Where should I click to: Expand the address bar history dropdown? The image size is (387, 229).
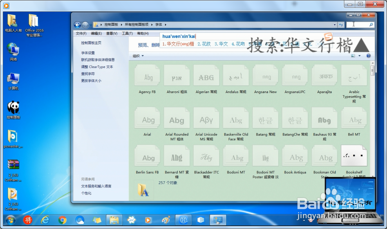click(335, 25)
